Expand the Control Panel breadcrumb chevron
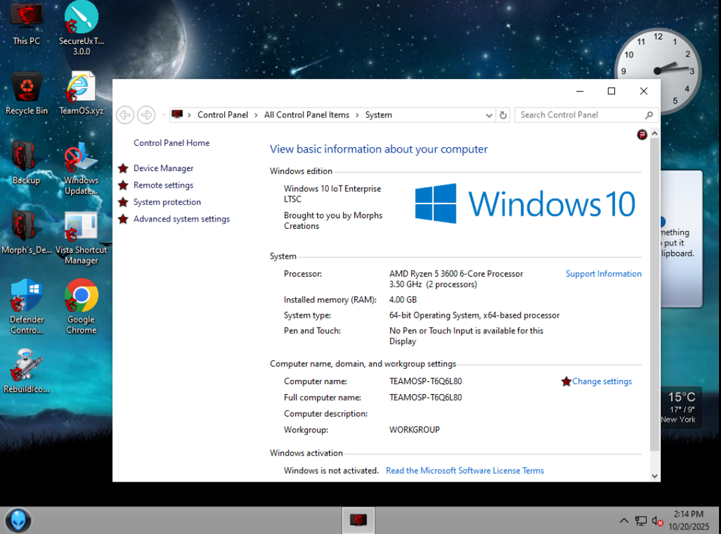The width and height of the screenshot is (721, 534). point(256,115)
